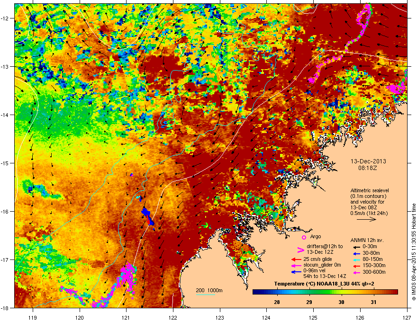Image resolution: width=417 pixels, height=322 pixels.
Task: Click the magenta Argo circle legend symbol
Action: click(304, 237)
